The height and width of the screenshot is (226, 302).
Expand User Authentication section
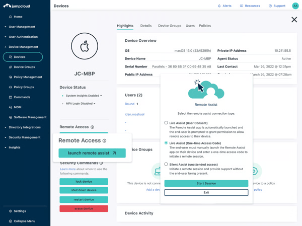[21, 37]
